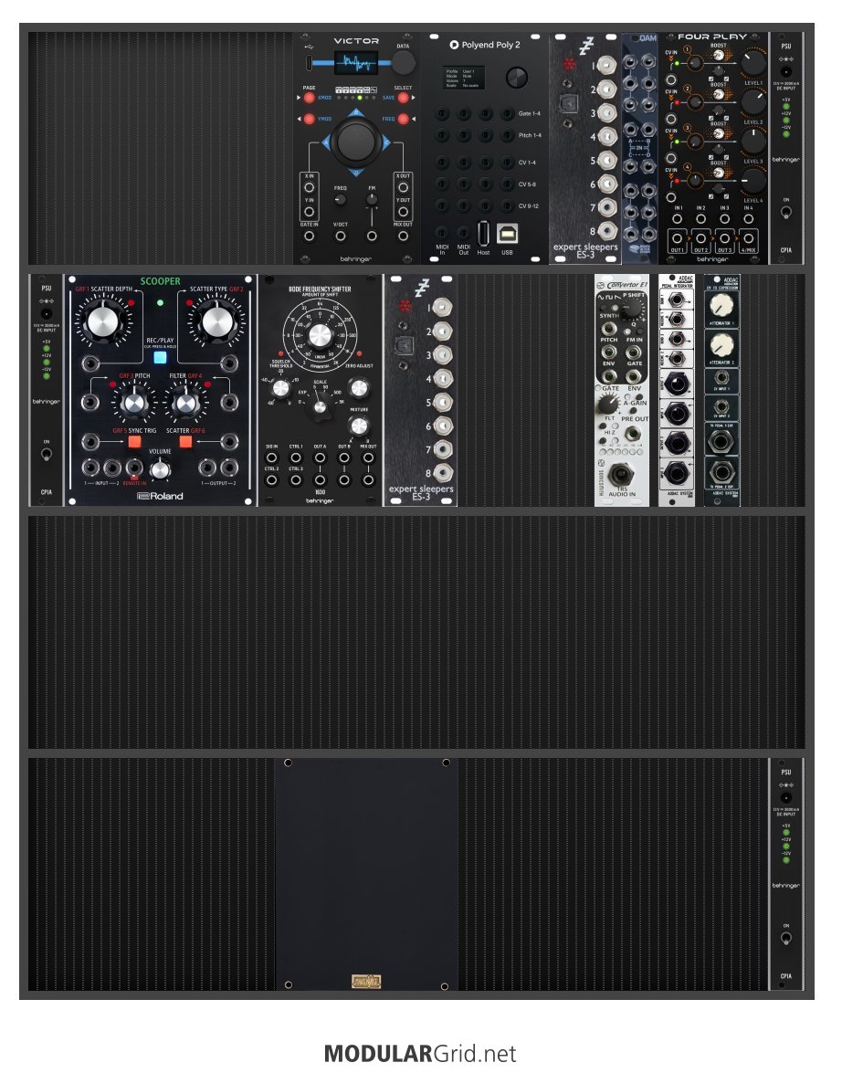Click the Poly 2 Host USB port

click(x=483, y=234)
